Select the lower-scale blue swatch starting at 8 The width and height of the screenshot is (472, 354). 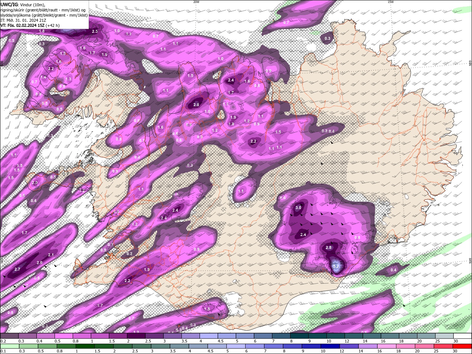pos(293,346)
